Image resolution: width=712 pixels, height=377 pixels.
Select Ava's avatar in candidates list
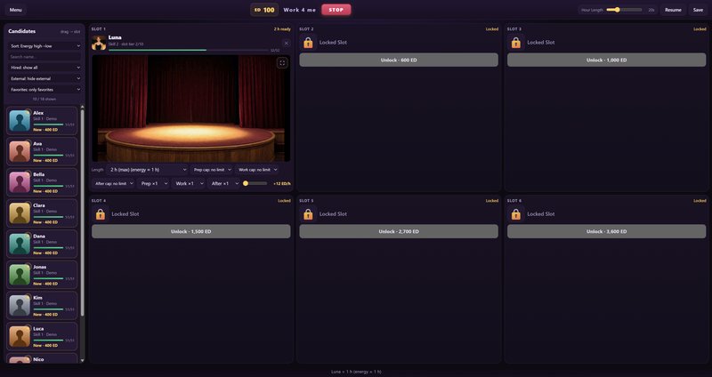tap(20, 151)
